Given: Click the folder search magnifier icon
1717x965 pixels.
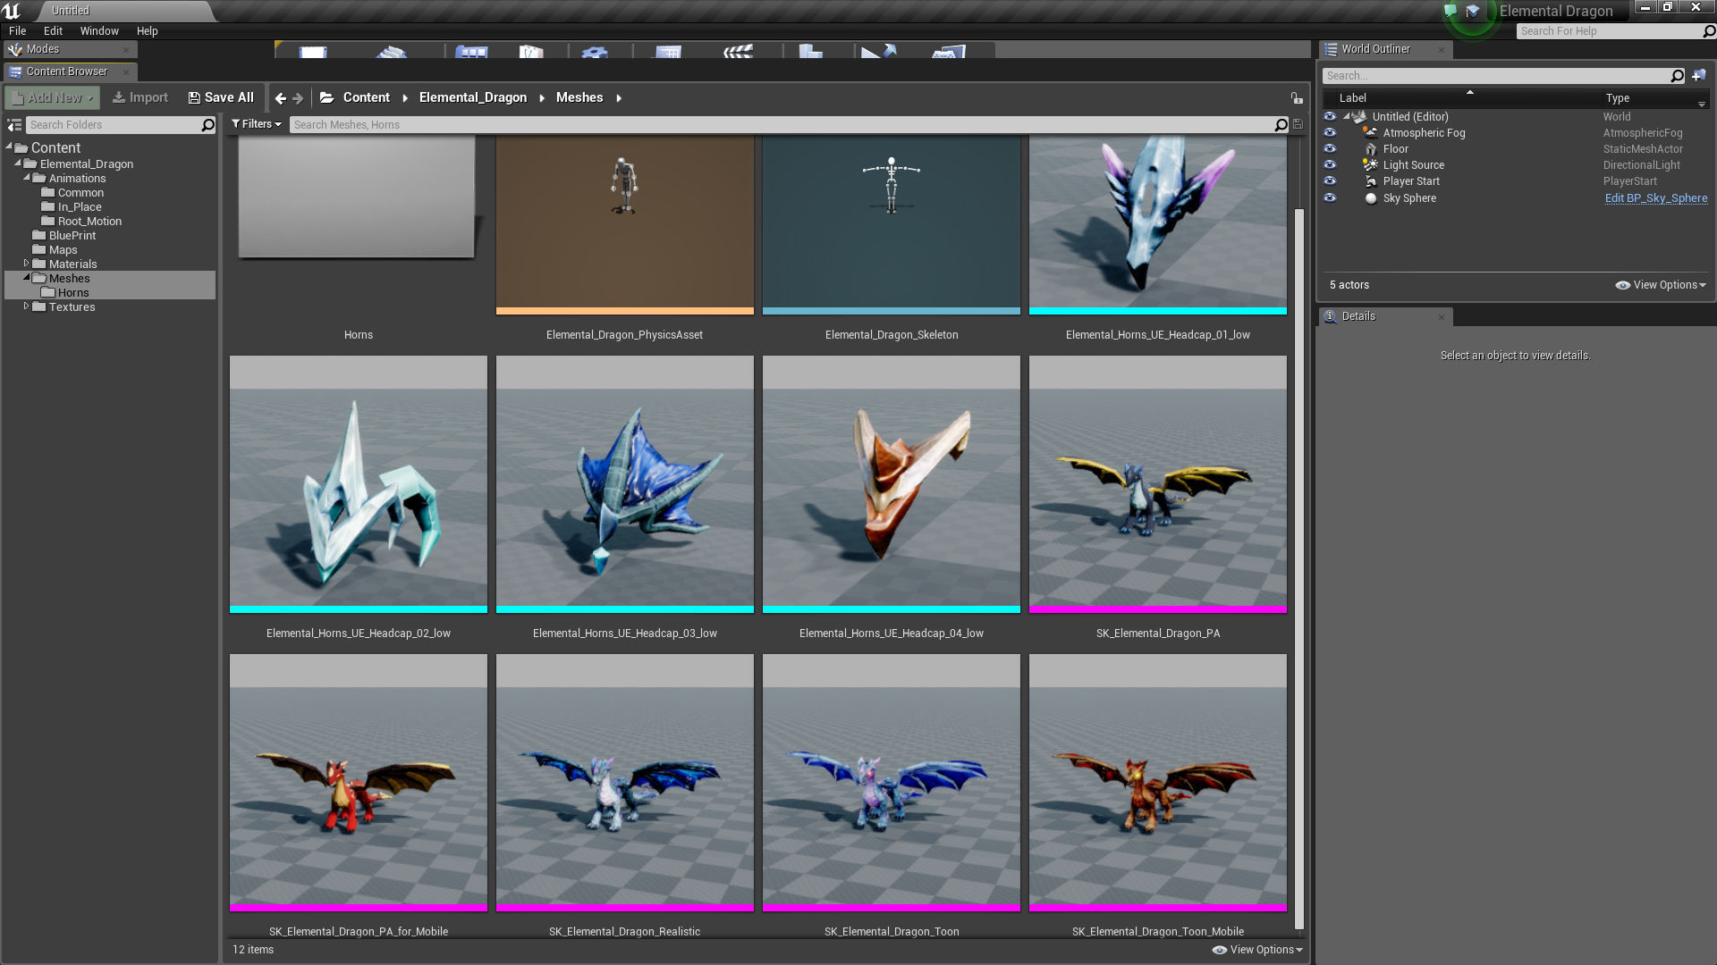Looking at the screenshot, I should click(x=207, y=125).
